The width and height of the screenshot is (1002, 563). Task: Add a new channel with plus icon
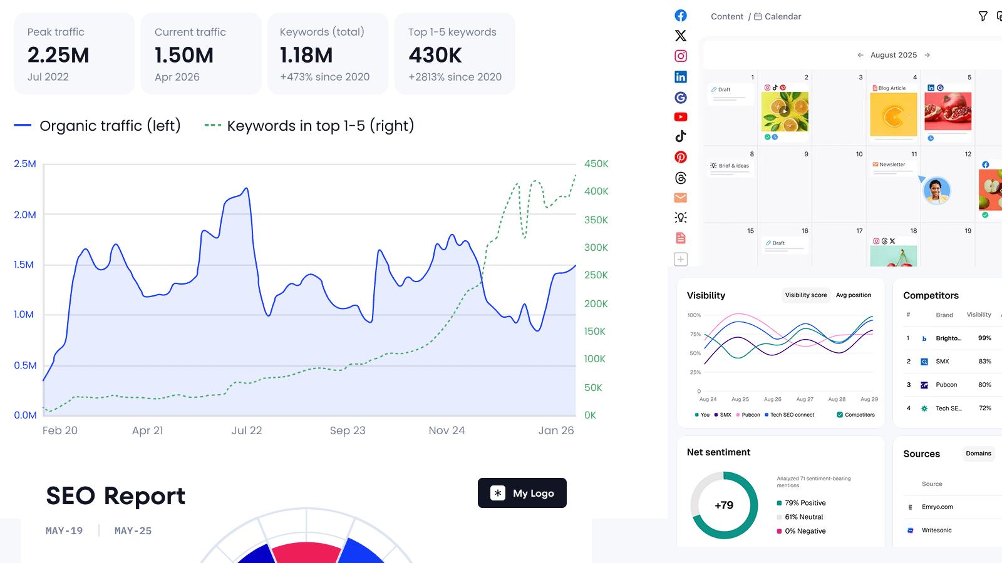pyautogui.click(x=681, y=259)
